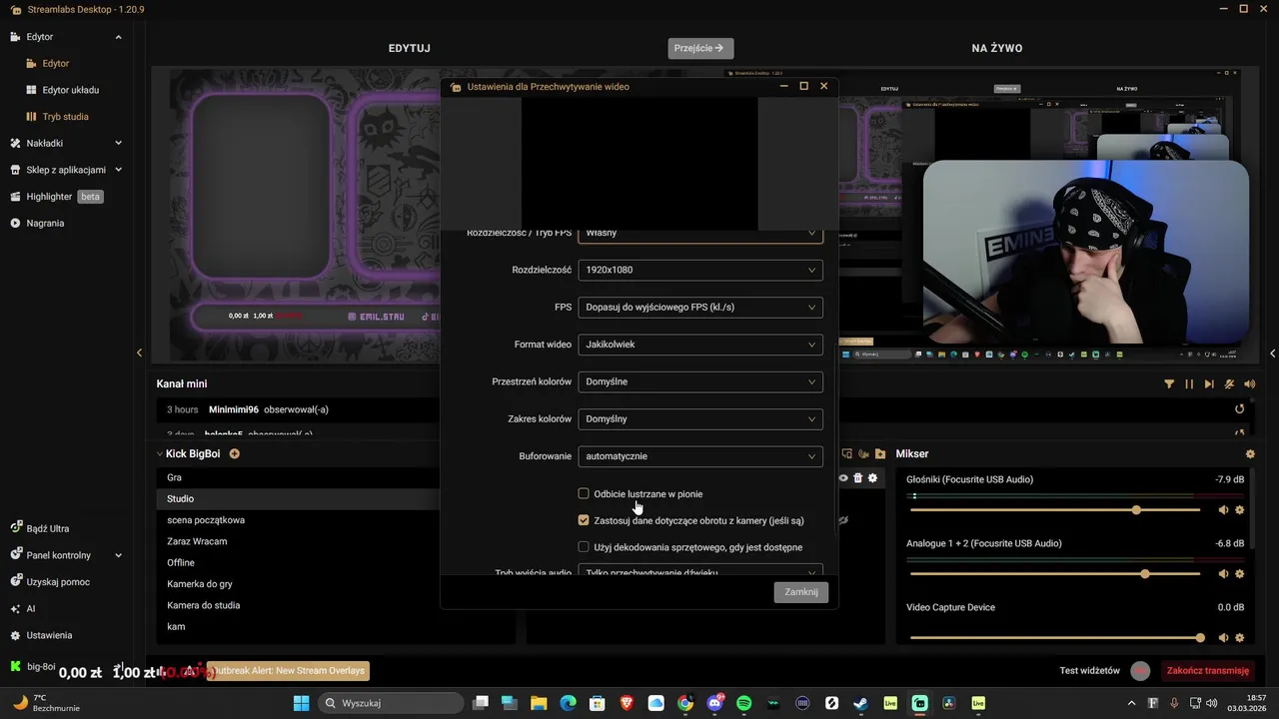Screen dimensions: 1279x719
Task: Add a new scene collection plus icon
Action: pyautogui.click(x=235, y=453)
